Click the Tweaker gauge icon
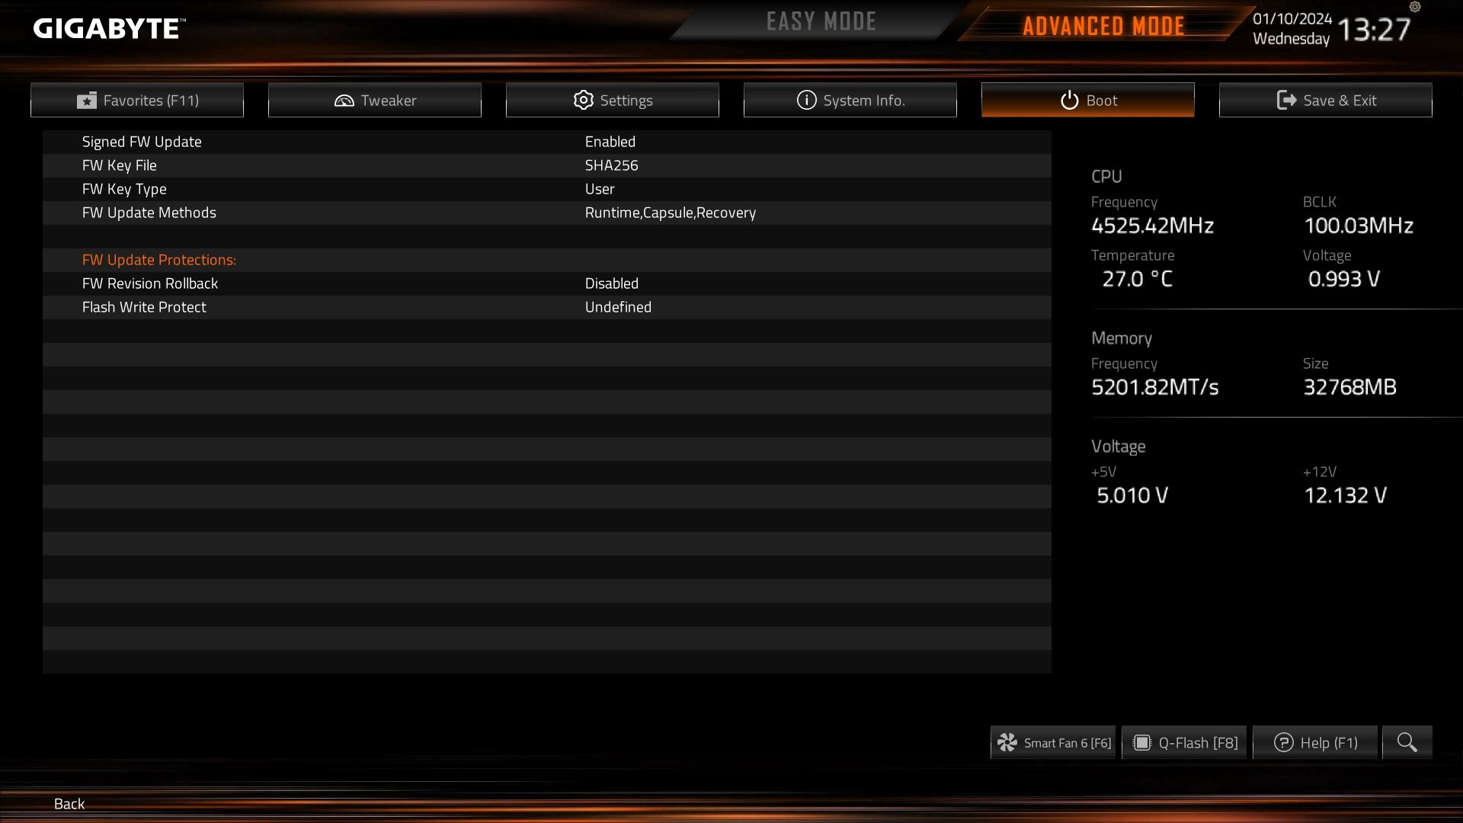 [x=344, y=101]
